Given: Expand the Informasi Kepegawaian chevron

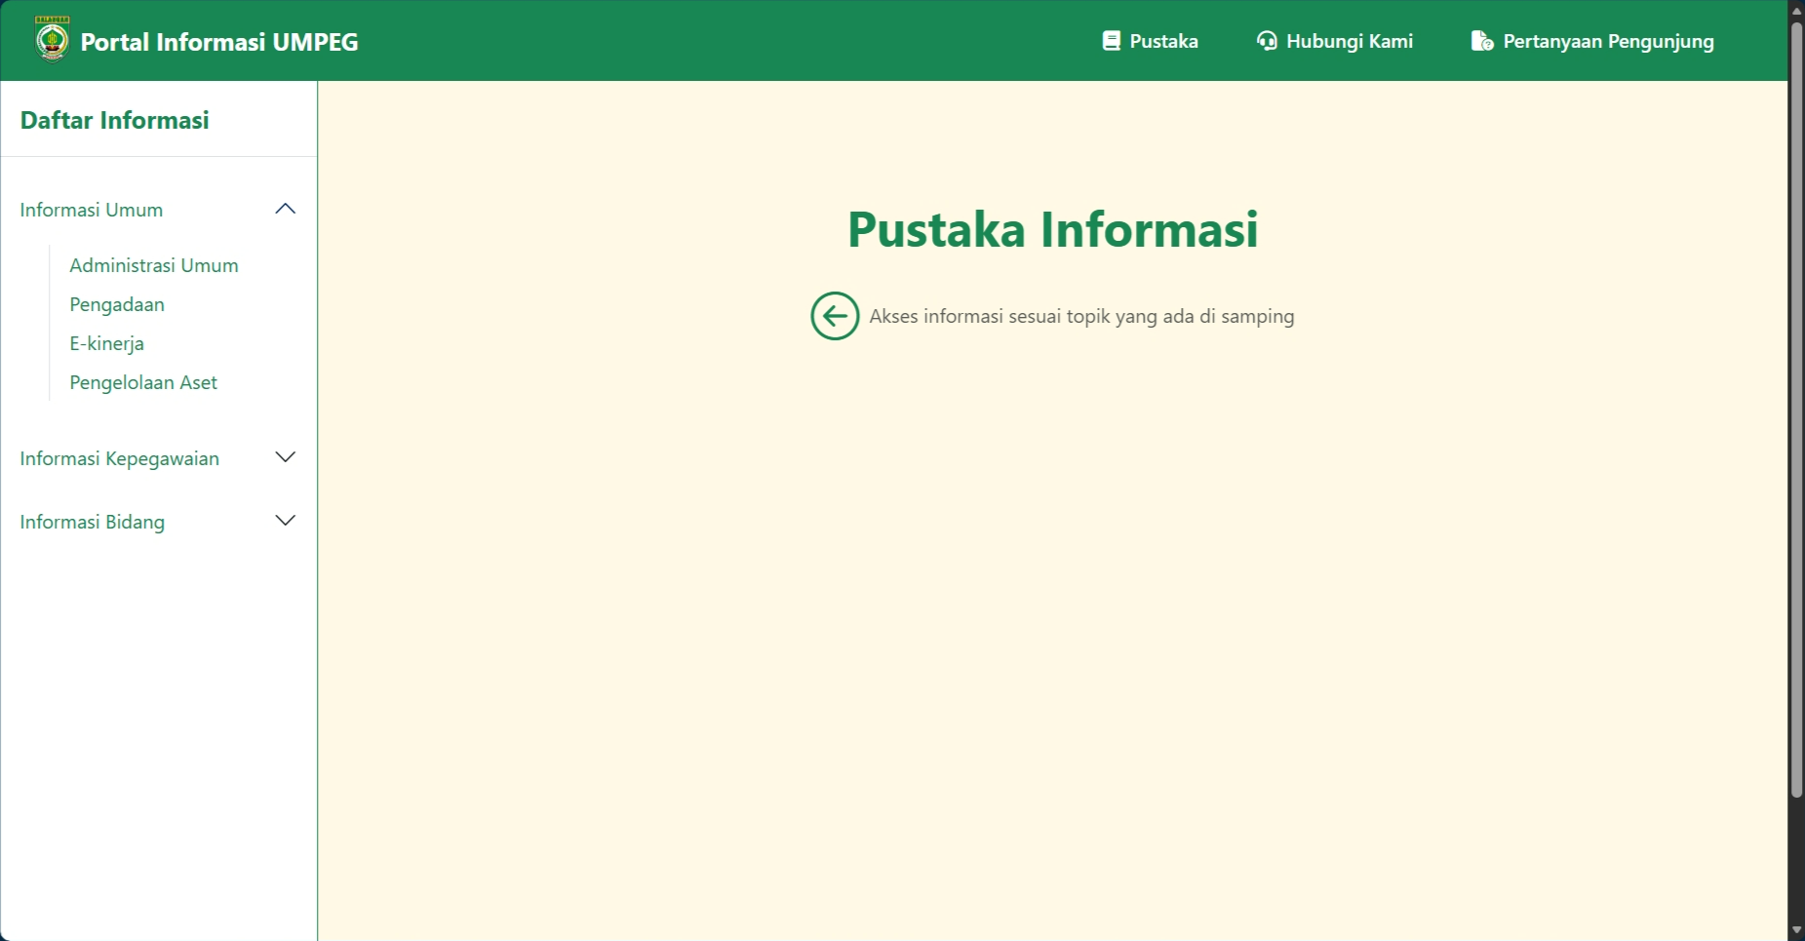Looking at the screenshot, I should (x=285, y=458).
